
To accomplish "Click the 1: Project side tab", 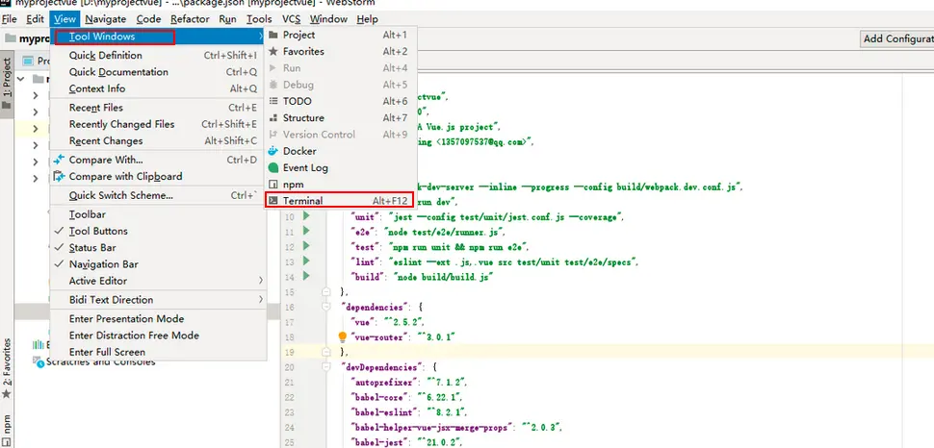I will click(x=7, y=82).
